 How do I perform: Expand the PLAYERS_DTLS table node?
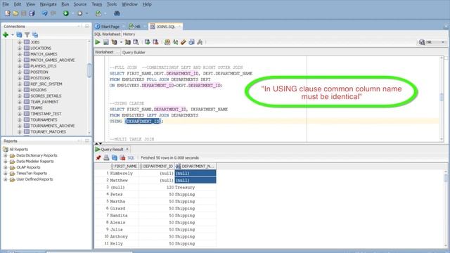tap(20, 66)
